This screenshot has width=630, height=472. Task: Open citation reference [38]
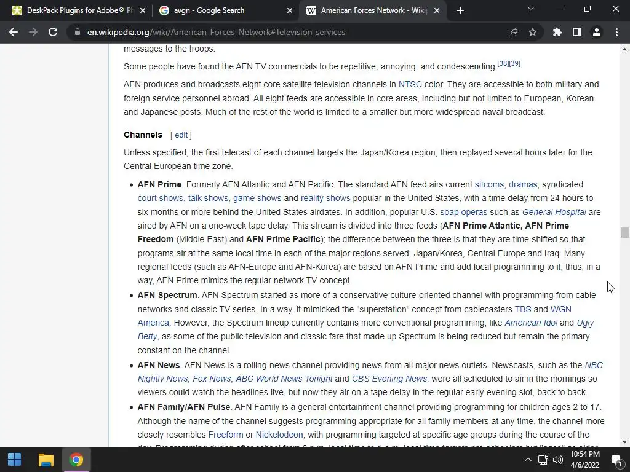(503, 63)
